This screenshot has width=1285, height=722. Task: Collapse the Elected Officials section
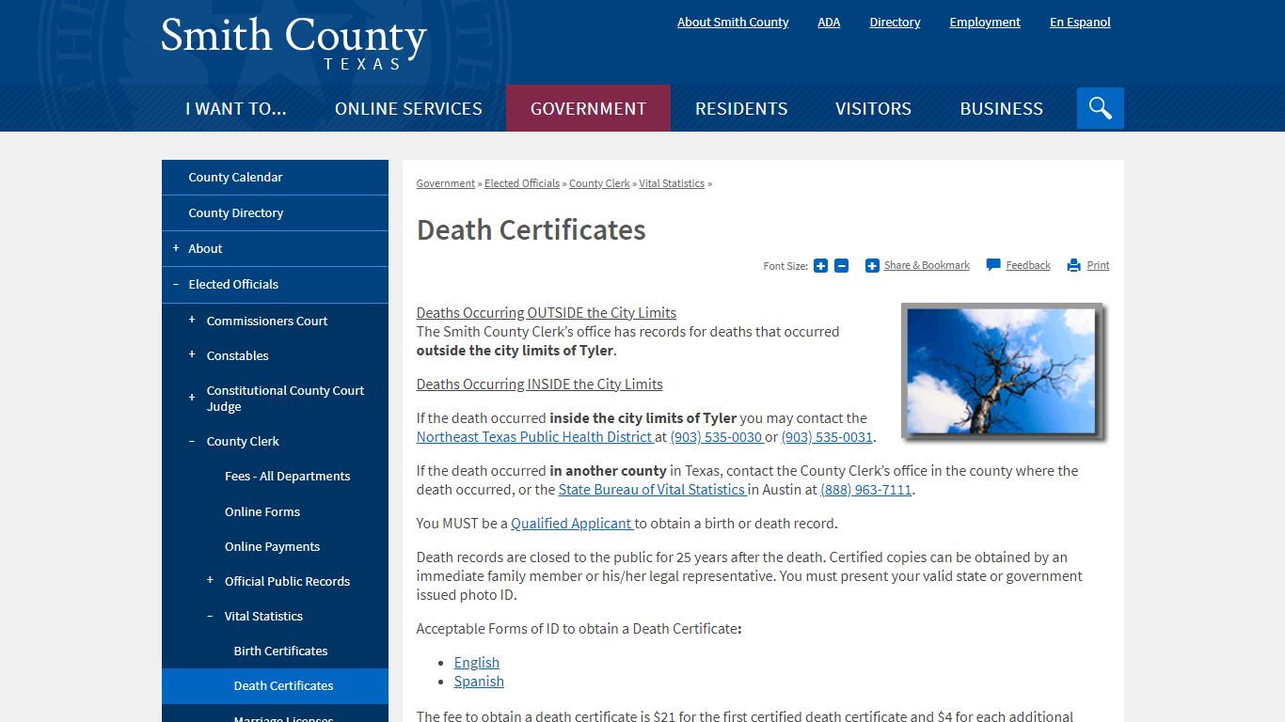[176, 284]
